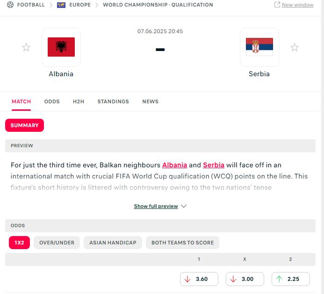Screen dimensions: 324x294
Task: Show ASIAN HANDICAP odds
Action: tap(113, 243)
